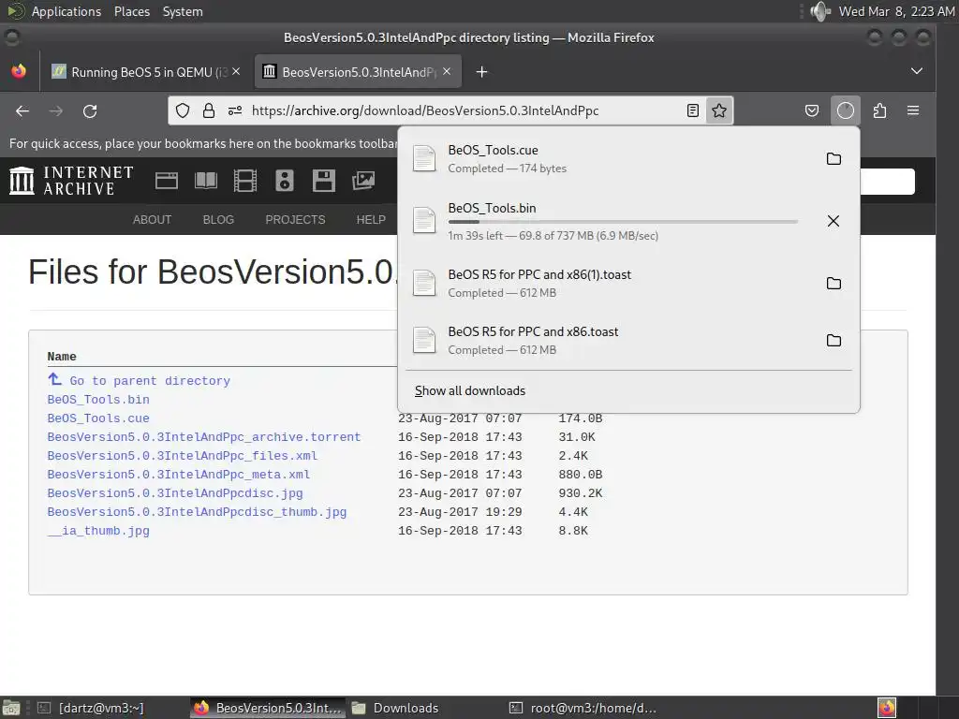The height and width of the screenshot is (719, 959).
Task: Click the site security padlock icon
Action: 209,110
